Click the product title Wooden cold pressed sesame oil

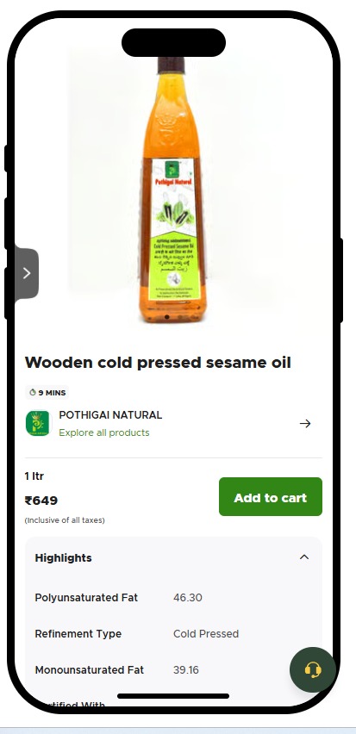158,363
